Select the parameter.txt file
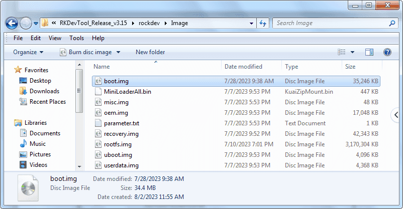Viewport: 403px width, 209px height. point(121,123)
